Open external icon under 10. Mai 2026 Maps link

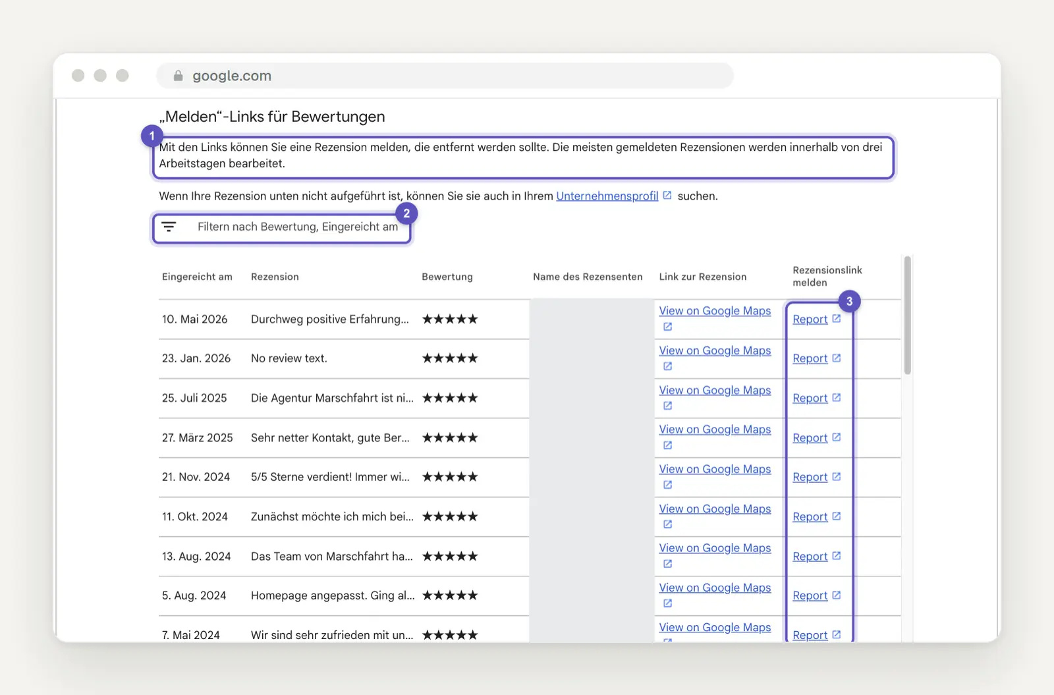(667, 327)
